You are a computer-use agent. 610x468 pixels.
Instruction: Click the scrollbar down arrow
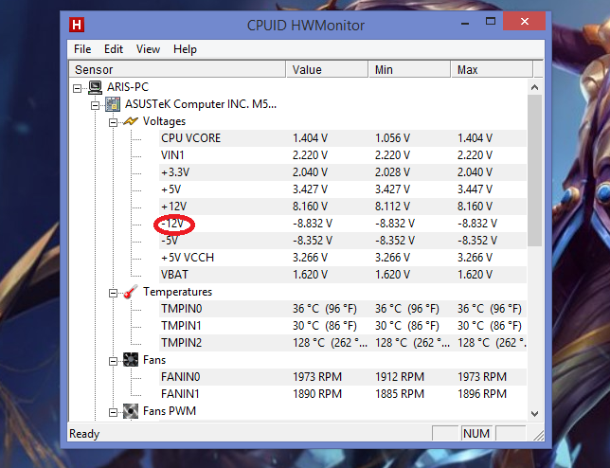tap(534, 414)
